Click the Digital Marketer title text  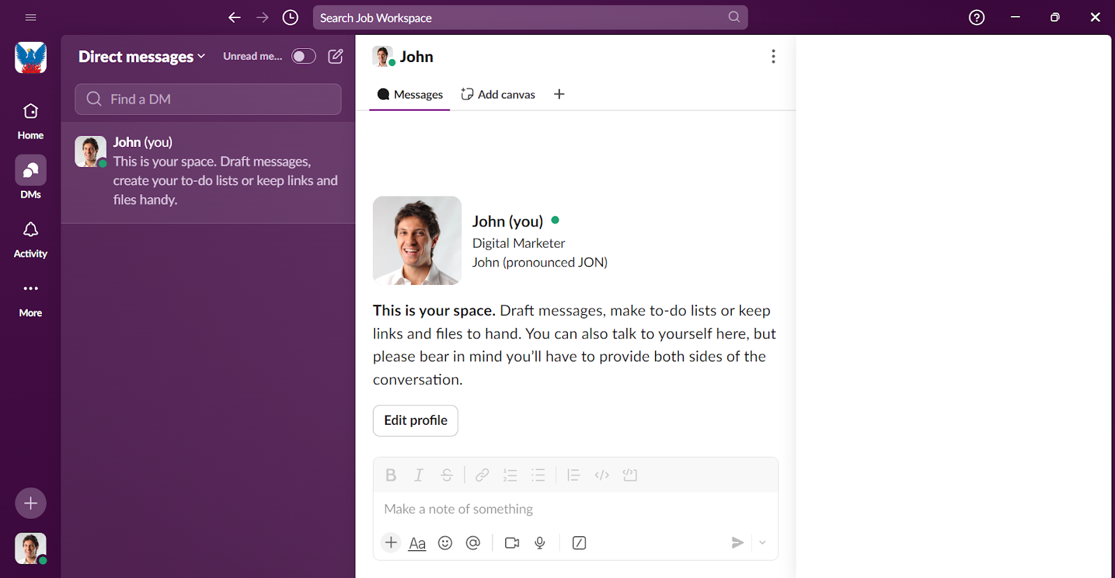pyautogui.click(x=518, y=243)
